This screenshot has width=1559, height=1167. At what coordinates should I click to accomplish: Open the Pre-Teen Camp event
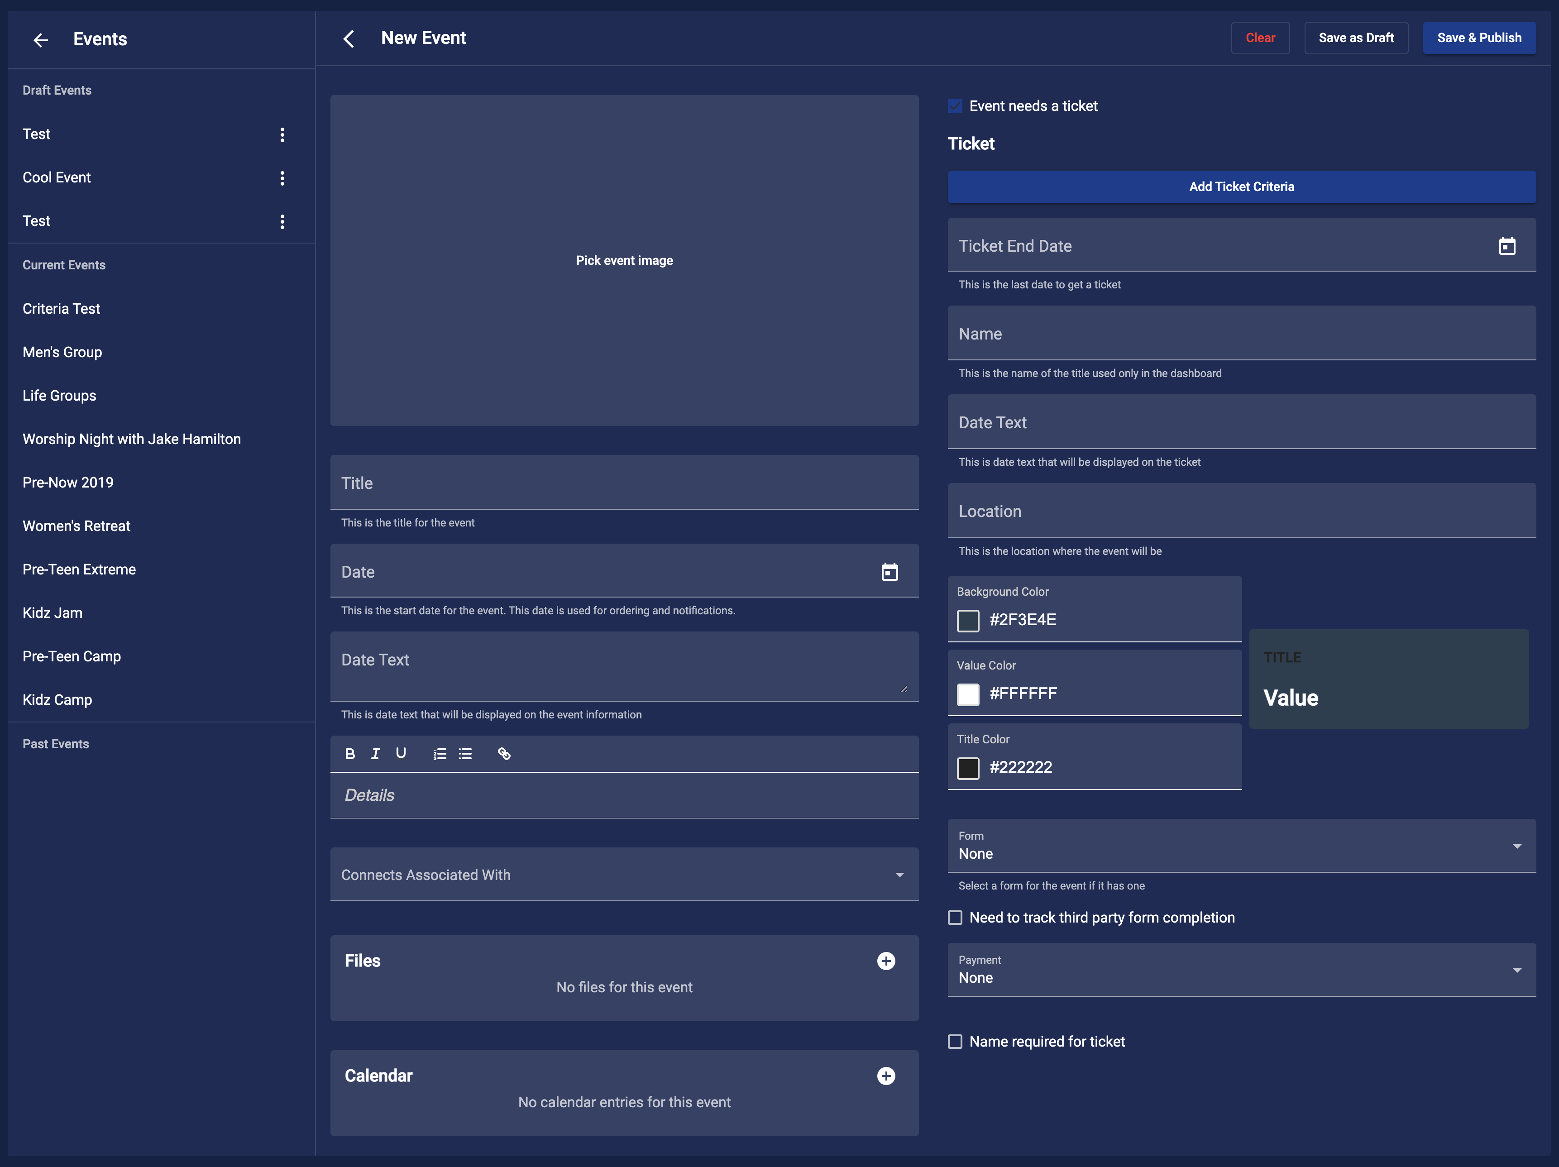click(x=162, y=656)
